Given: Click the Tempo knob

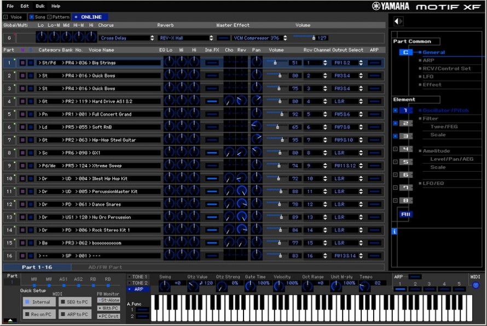Looking at the screenshot, I should [364, 286].
